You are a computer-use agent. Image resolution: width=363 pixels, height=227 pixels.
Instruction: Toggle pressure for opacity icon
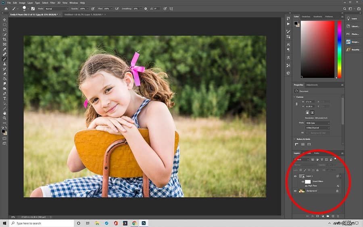93,9
